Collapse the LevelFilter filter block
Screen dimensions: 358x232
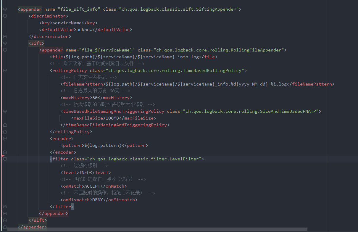point(5,159)
